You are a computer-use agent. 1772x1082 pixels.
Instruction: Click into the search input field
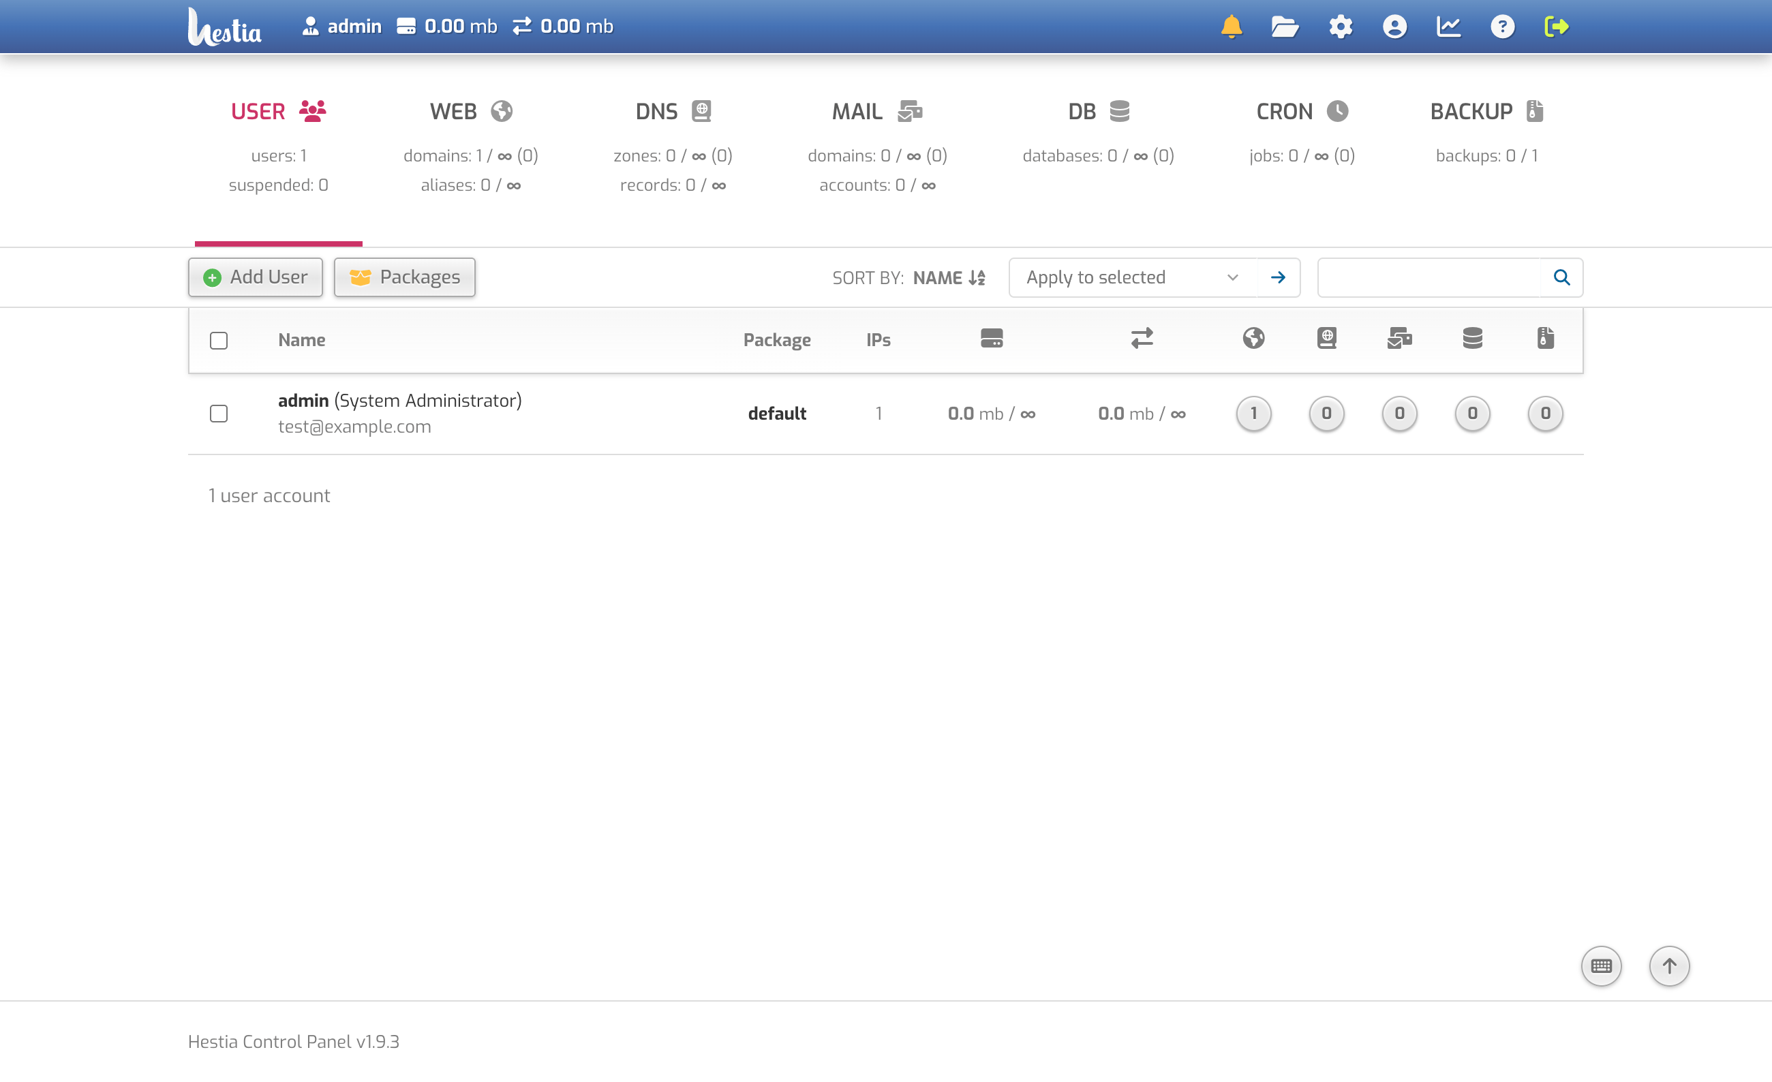(x=1429, y=277)
